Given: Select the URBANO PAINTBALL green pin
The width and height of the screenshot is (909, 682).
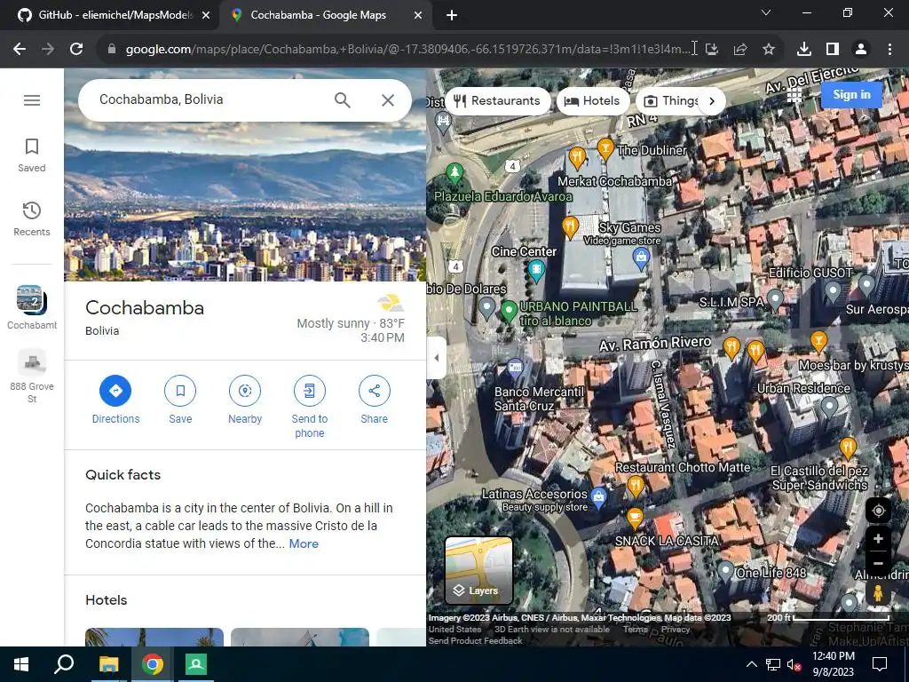Looking at the screenshot, I should tap(509, 311).
